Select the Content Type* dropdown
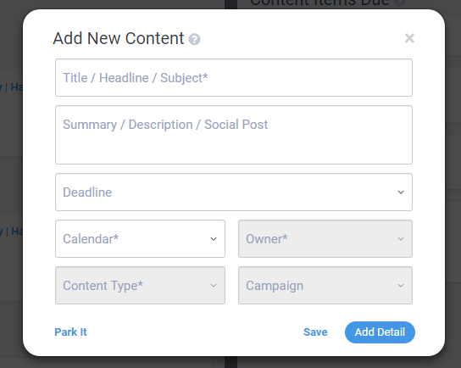The height and width of the screenshot is (368, 461). [140, 286]
